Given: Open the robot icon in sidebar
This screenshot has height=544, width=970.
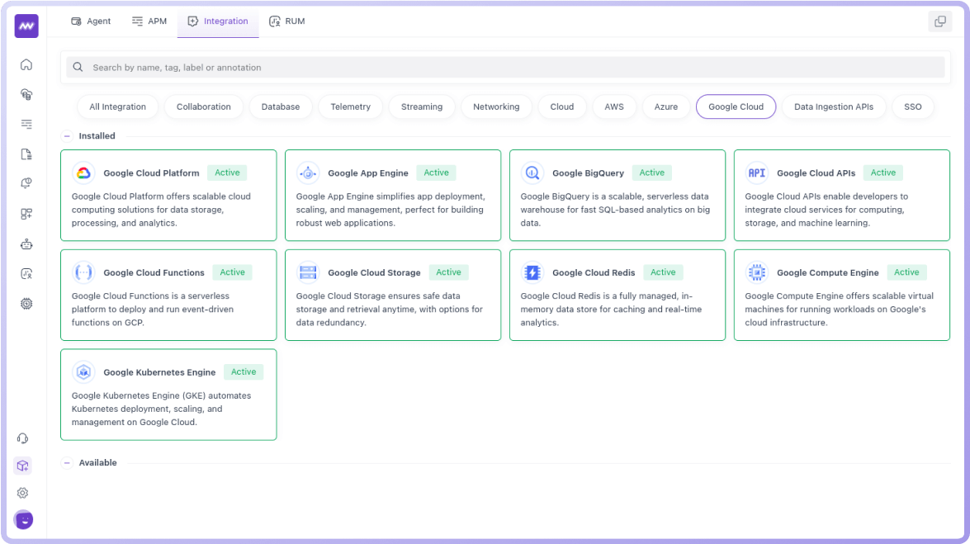Looking at the screenshot, I should click(x=26, y=244).
